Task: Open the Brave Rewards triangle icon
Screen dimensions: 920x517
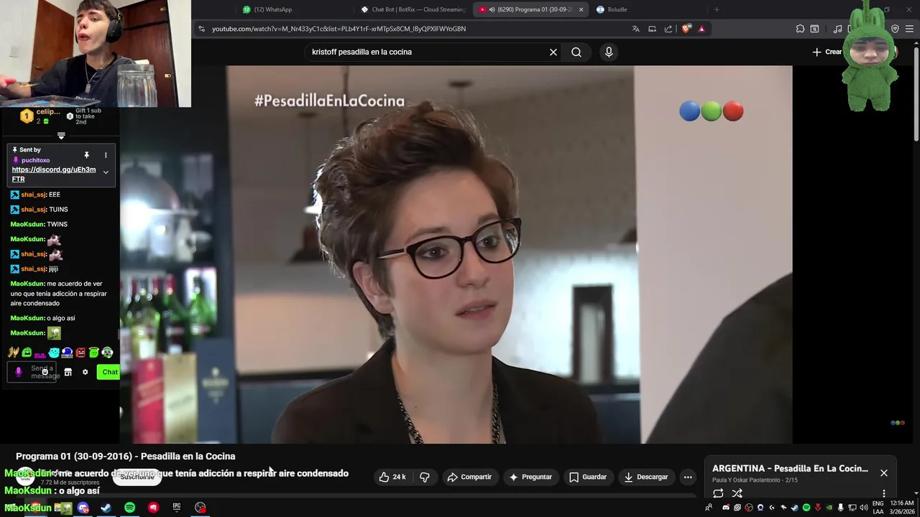Action: [701, 29]
